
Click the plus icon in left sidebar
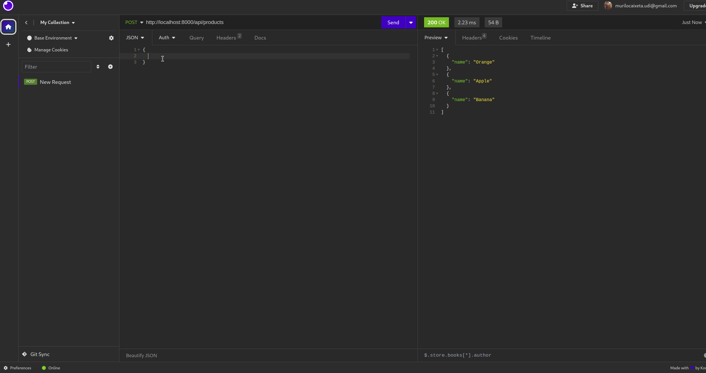[x=8, y=44]
